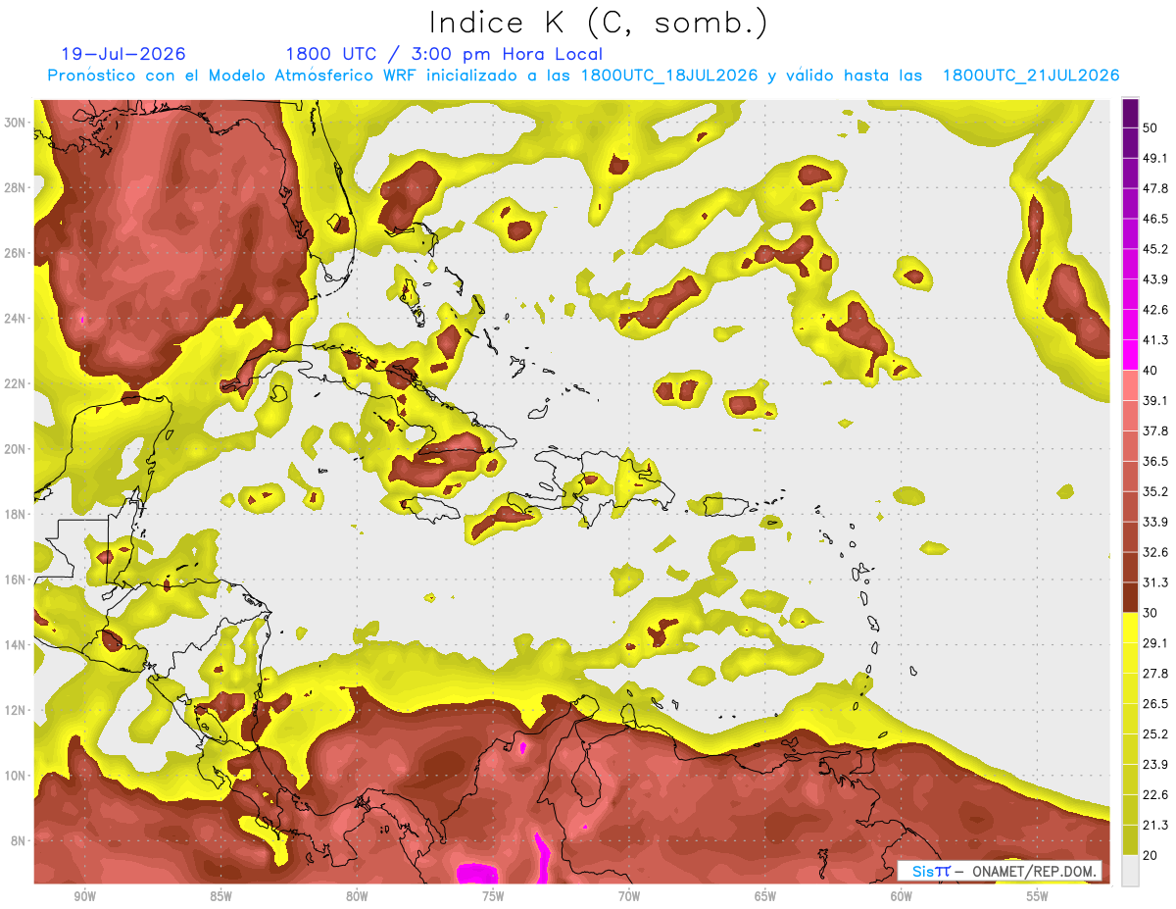Click the colorbar value '50'

pyautogui.click(x=1151, y=128)
